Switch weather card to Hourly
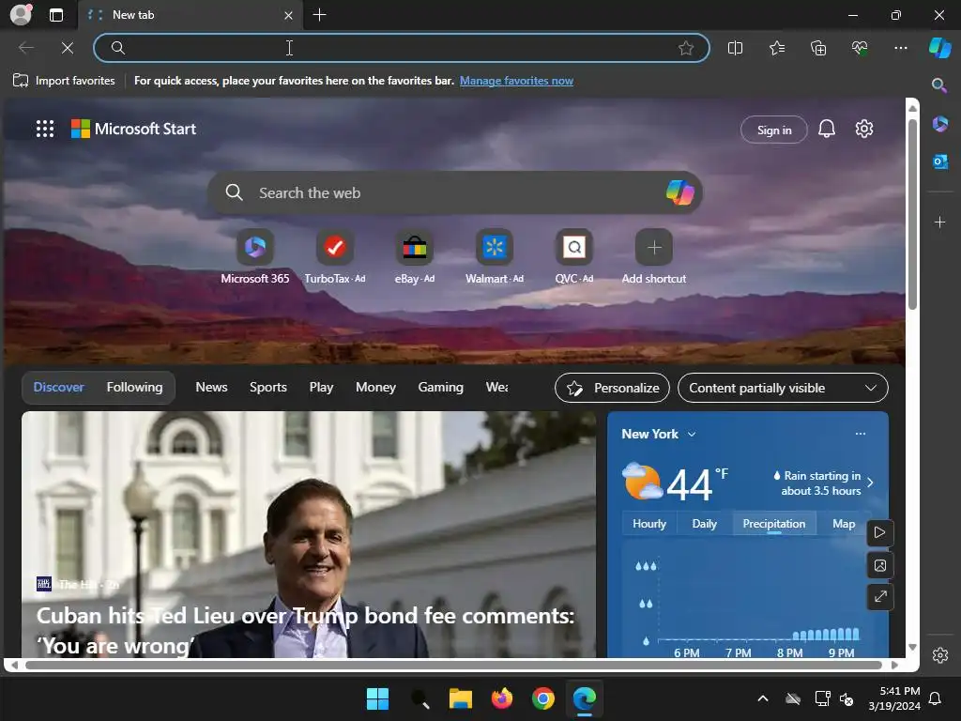The height and width of the screenshot is (721, 961). pyautogui.click(x=649, y=524)
